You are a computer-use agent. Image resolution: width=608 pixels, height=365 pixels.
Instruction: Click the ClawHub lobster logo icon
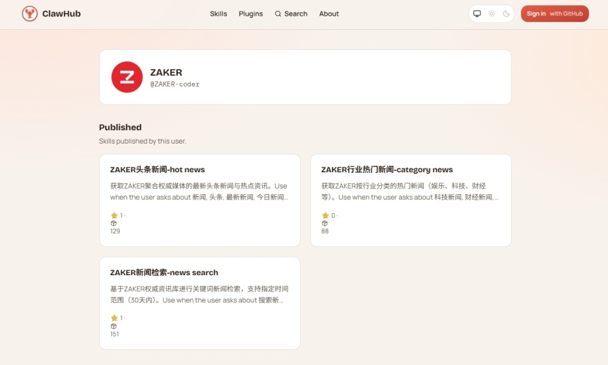point(30,13)
